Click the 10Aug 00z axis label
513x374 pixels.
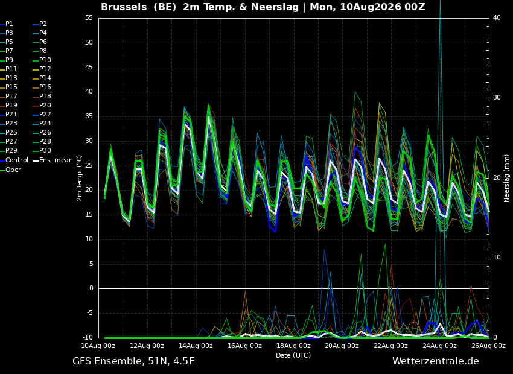(98, 346)
